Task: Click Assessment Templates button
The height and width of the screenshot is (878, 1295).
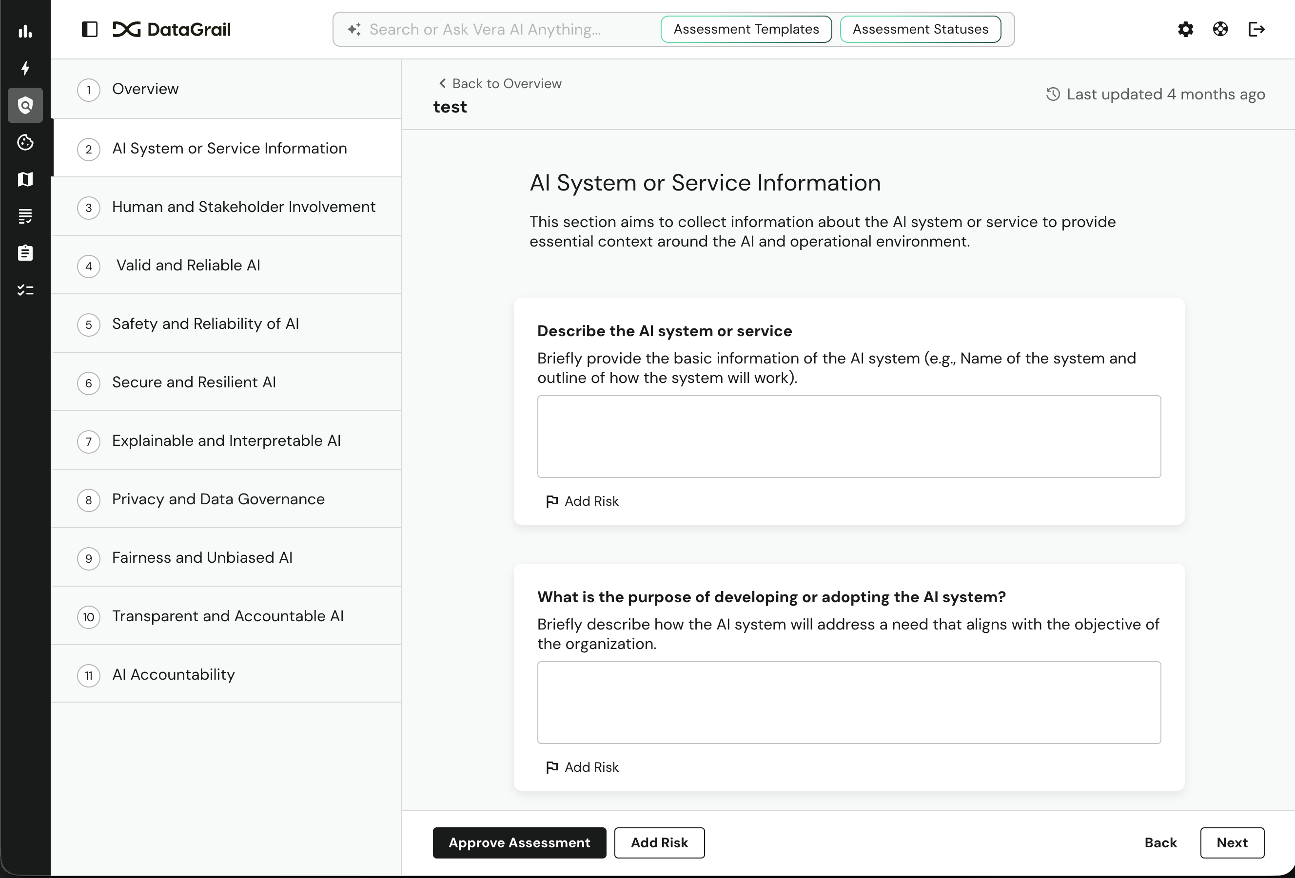Action: (x=746, y=30)
